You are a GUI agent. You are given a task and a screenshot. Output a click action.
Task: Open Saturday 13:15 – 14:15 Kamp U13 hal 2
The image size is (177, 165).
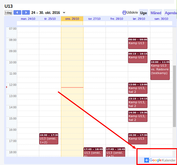138,102
